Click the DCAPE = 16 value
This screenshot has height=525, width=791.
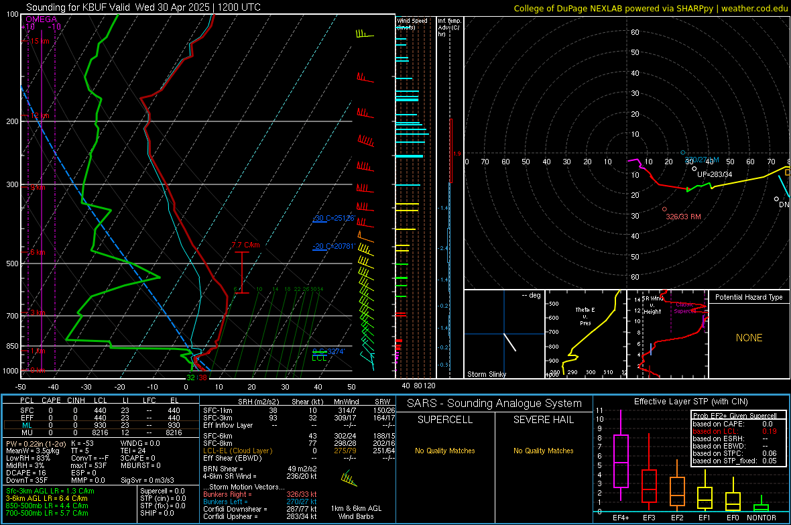pos(26,473)
